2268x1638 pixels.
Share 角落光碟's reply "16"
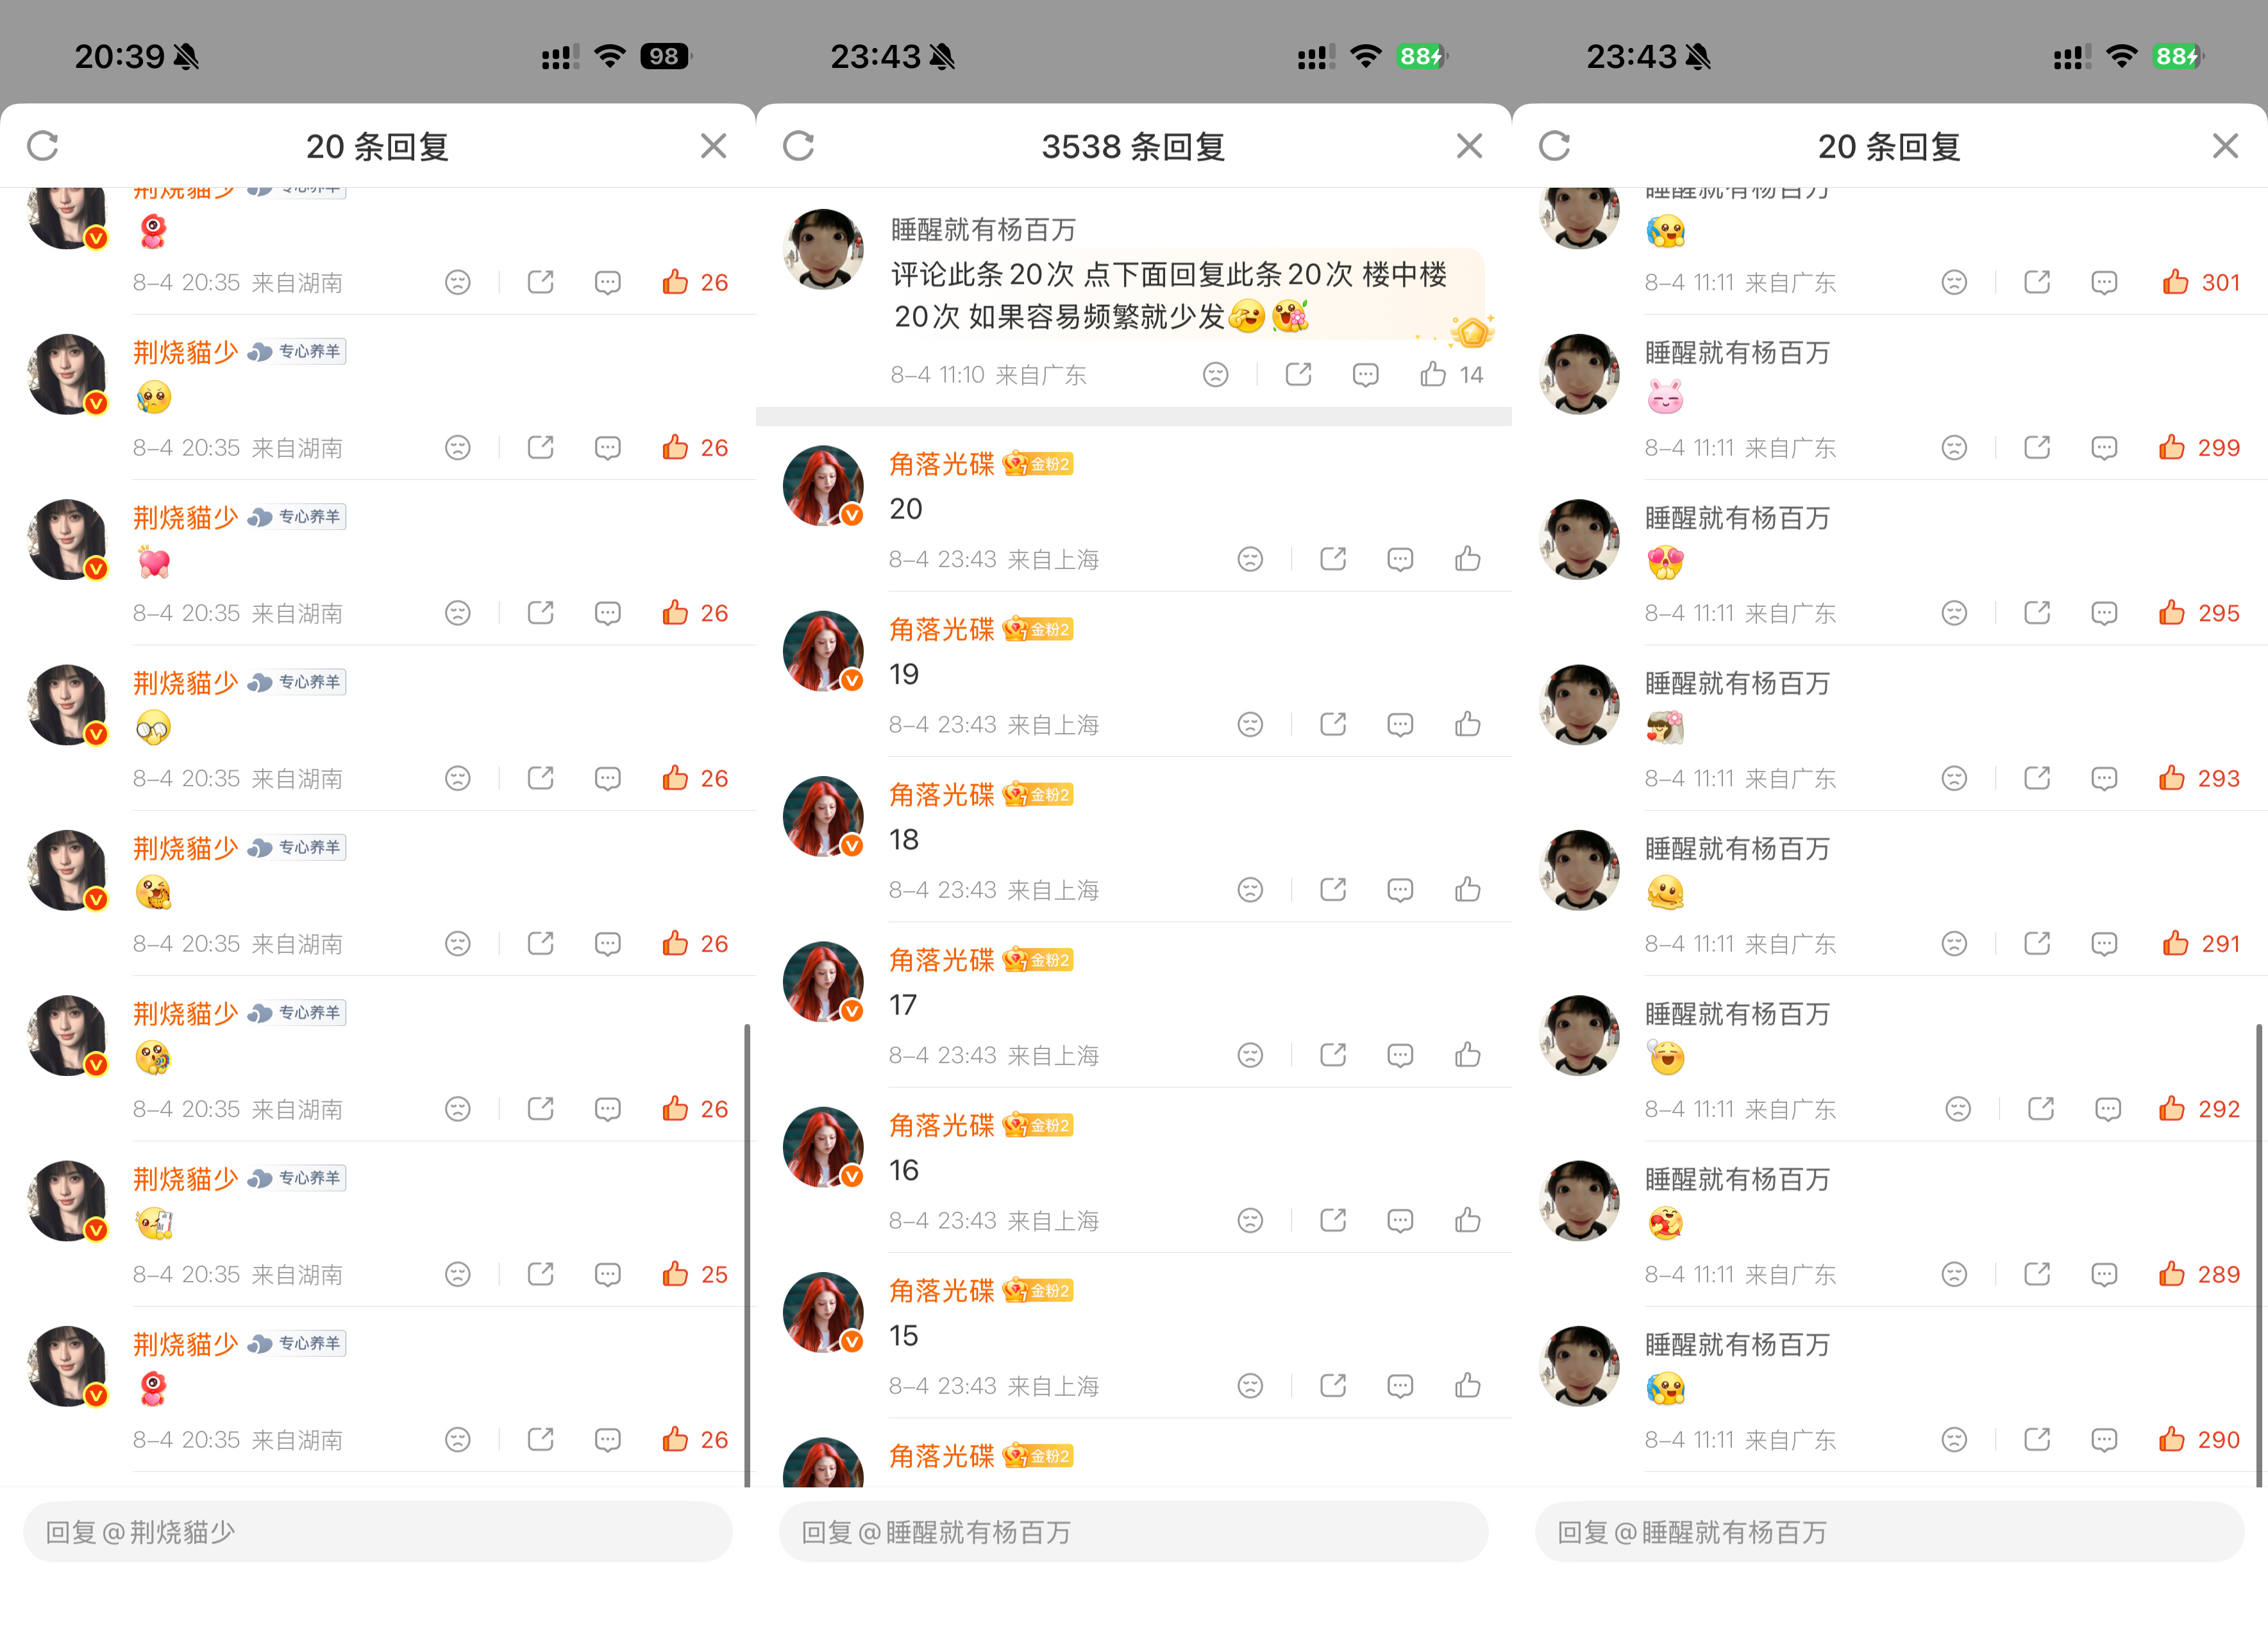point(1333,1220)
